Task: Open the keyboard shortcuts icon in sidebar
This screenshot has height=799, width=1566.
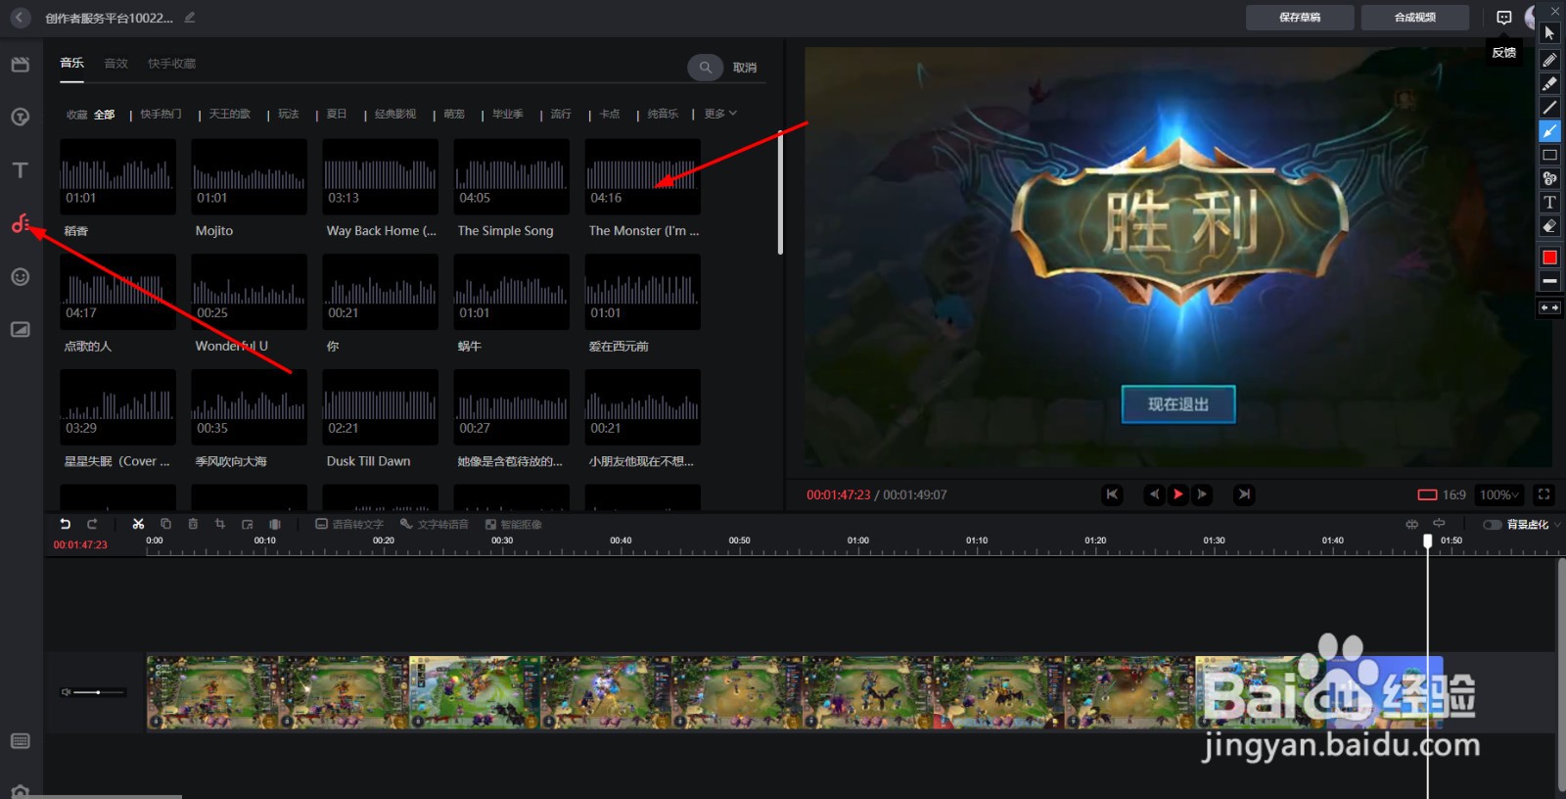Action: [21, 741]
